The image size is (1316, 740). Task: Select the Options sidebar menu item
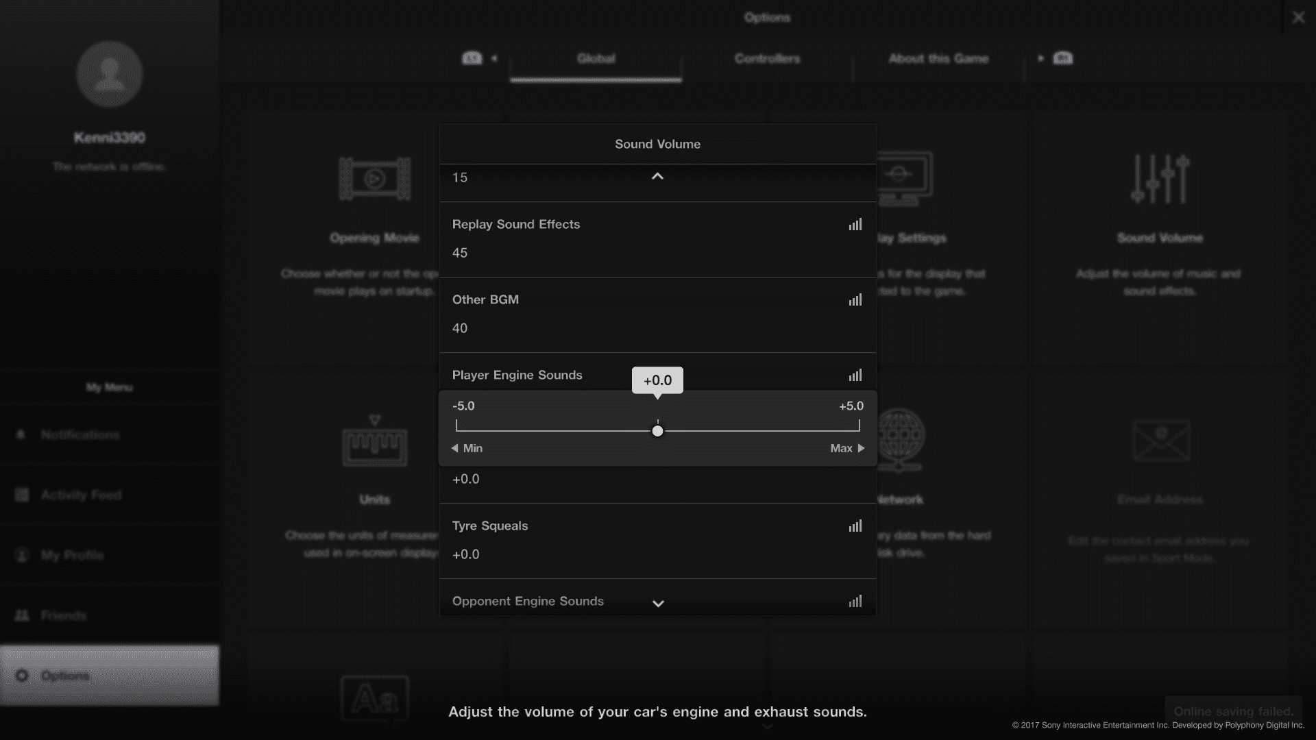click(x=110, y=676)
